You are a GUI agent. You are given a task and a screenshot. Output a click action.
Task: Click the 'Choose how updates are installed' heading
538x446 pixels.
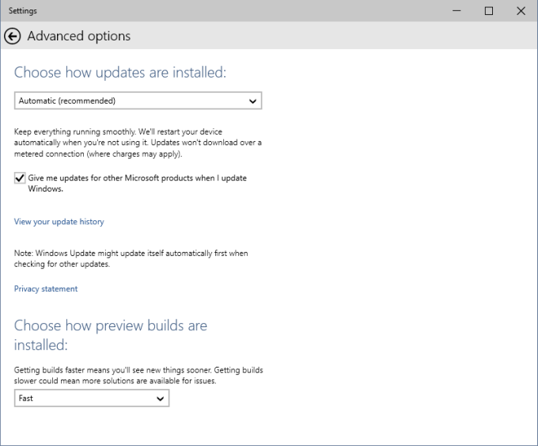pos(120,73)
